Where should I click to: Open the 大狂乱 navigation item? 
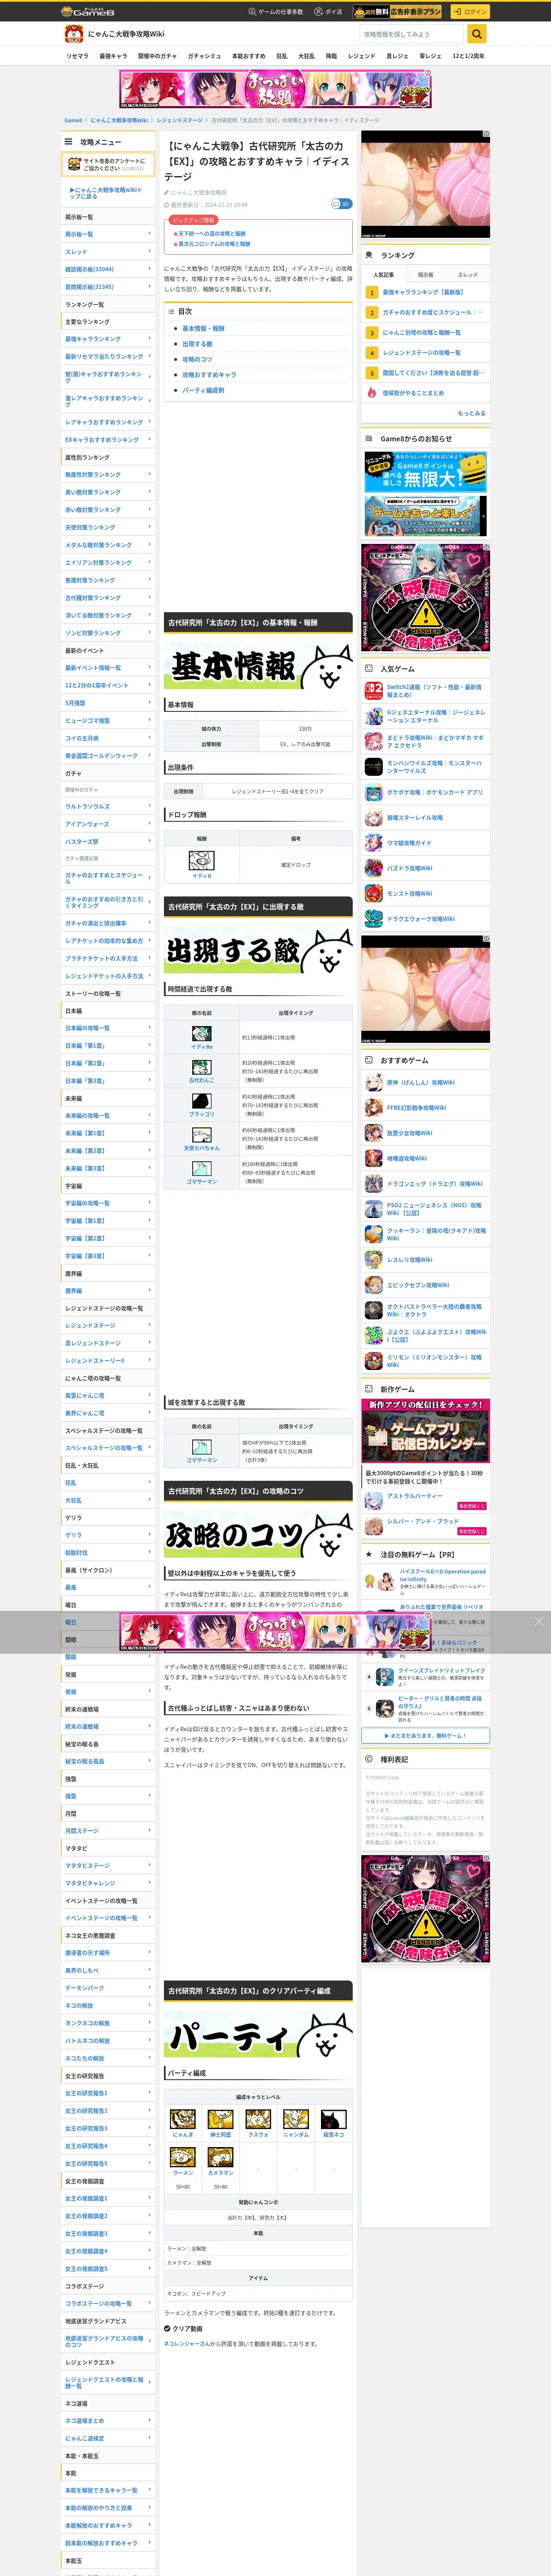[x=306, y=56]
